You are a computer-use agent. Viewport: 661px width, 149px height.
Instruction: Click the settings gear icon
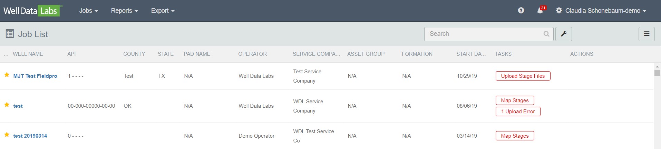559,11
